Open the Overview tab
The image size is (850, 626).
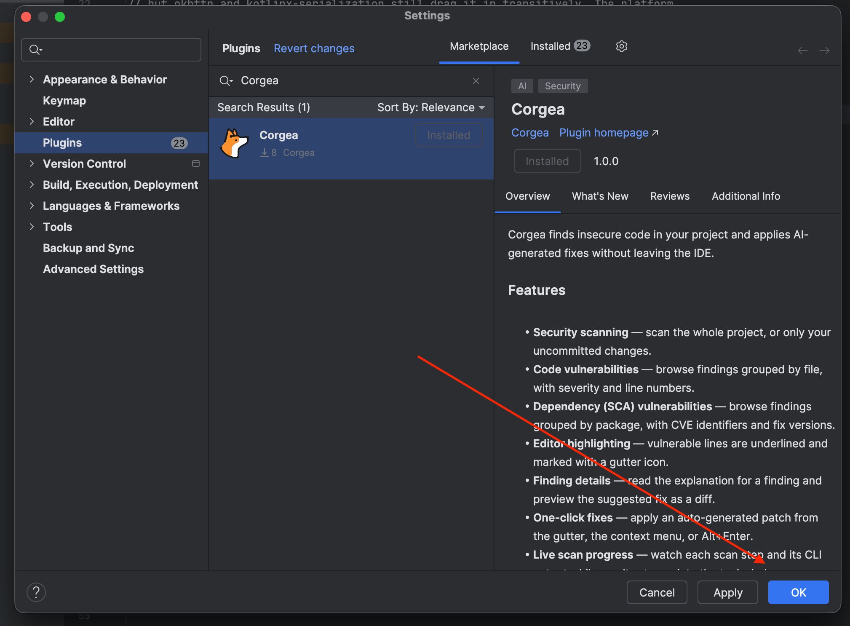pos(527,196)
